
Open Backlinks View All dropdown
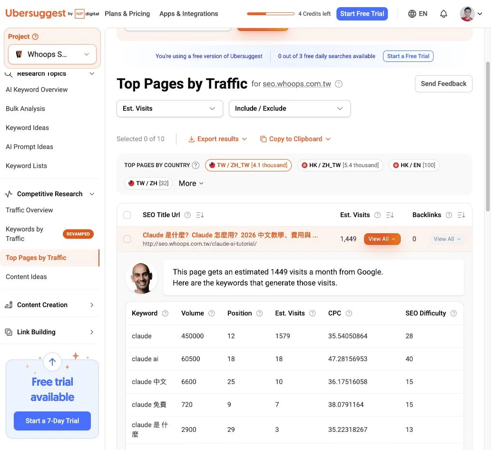pyautogui.click(x=447, y=239)
